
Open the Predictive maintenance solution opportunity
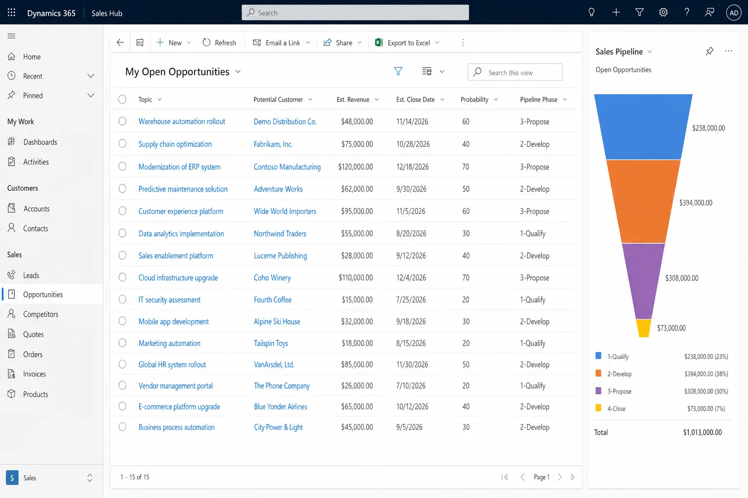pos(183,189)
